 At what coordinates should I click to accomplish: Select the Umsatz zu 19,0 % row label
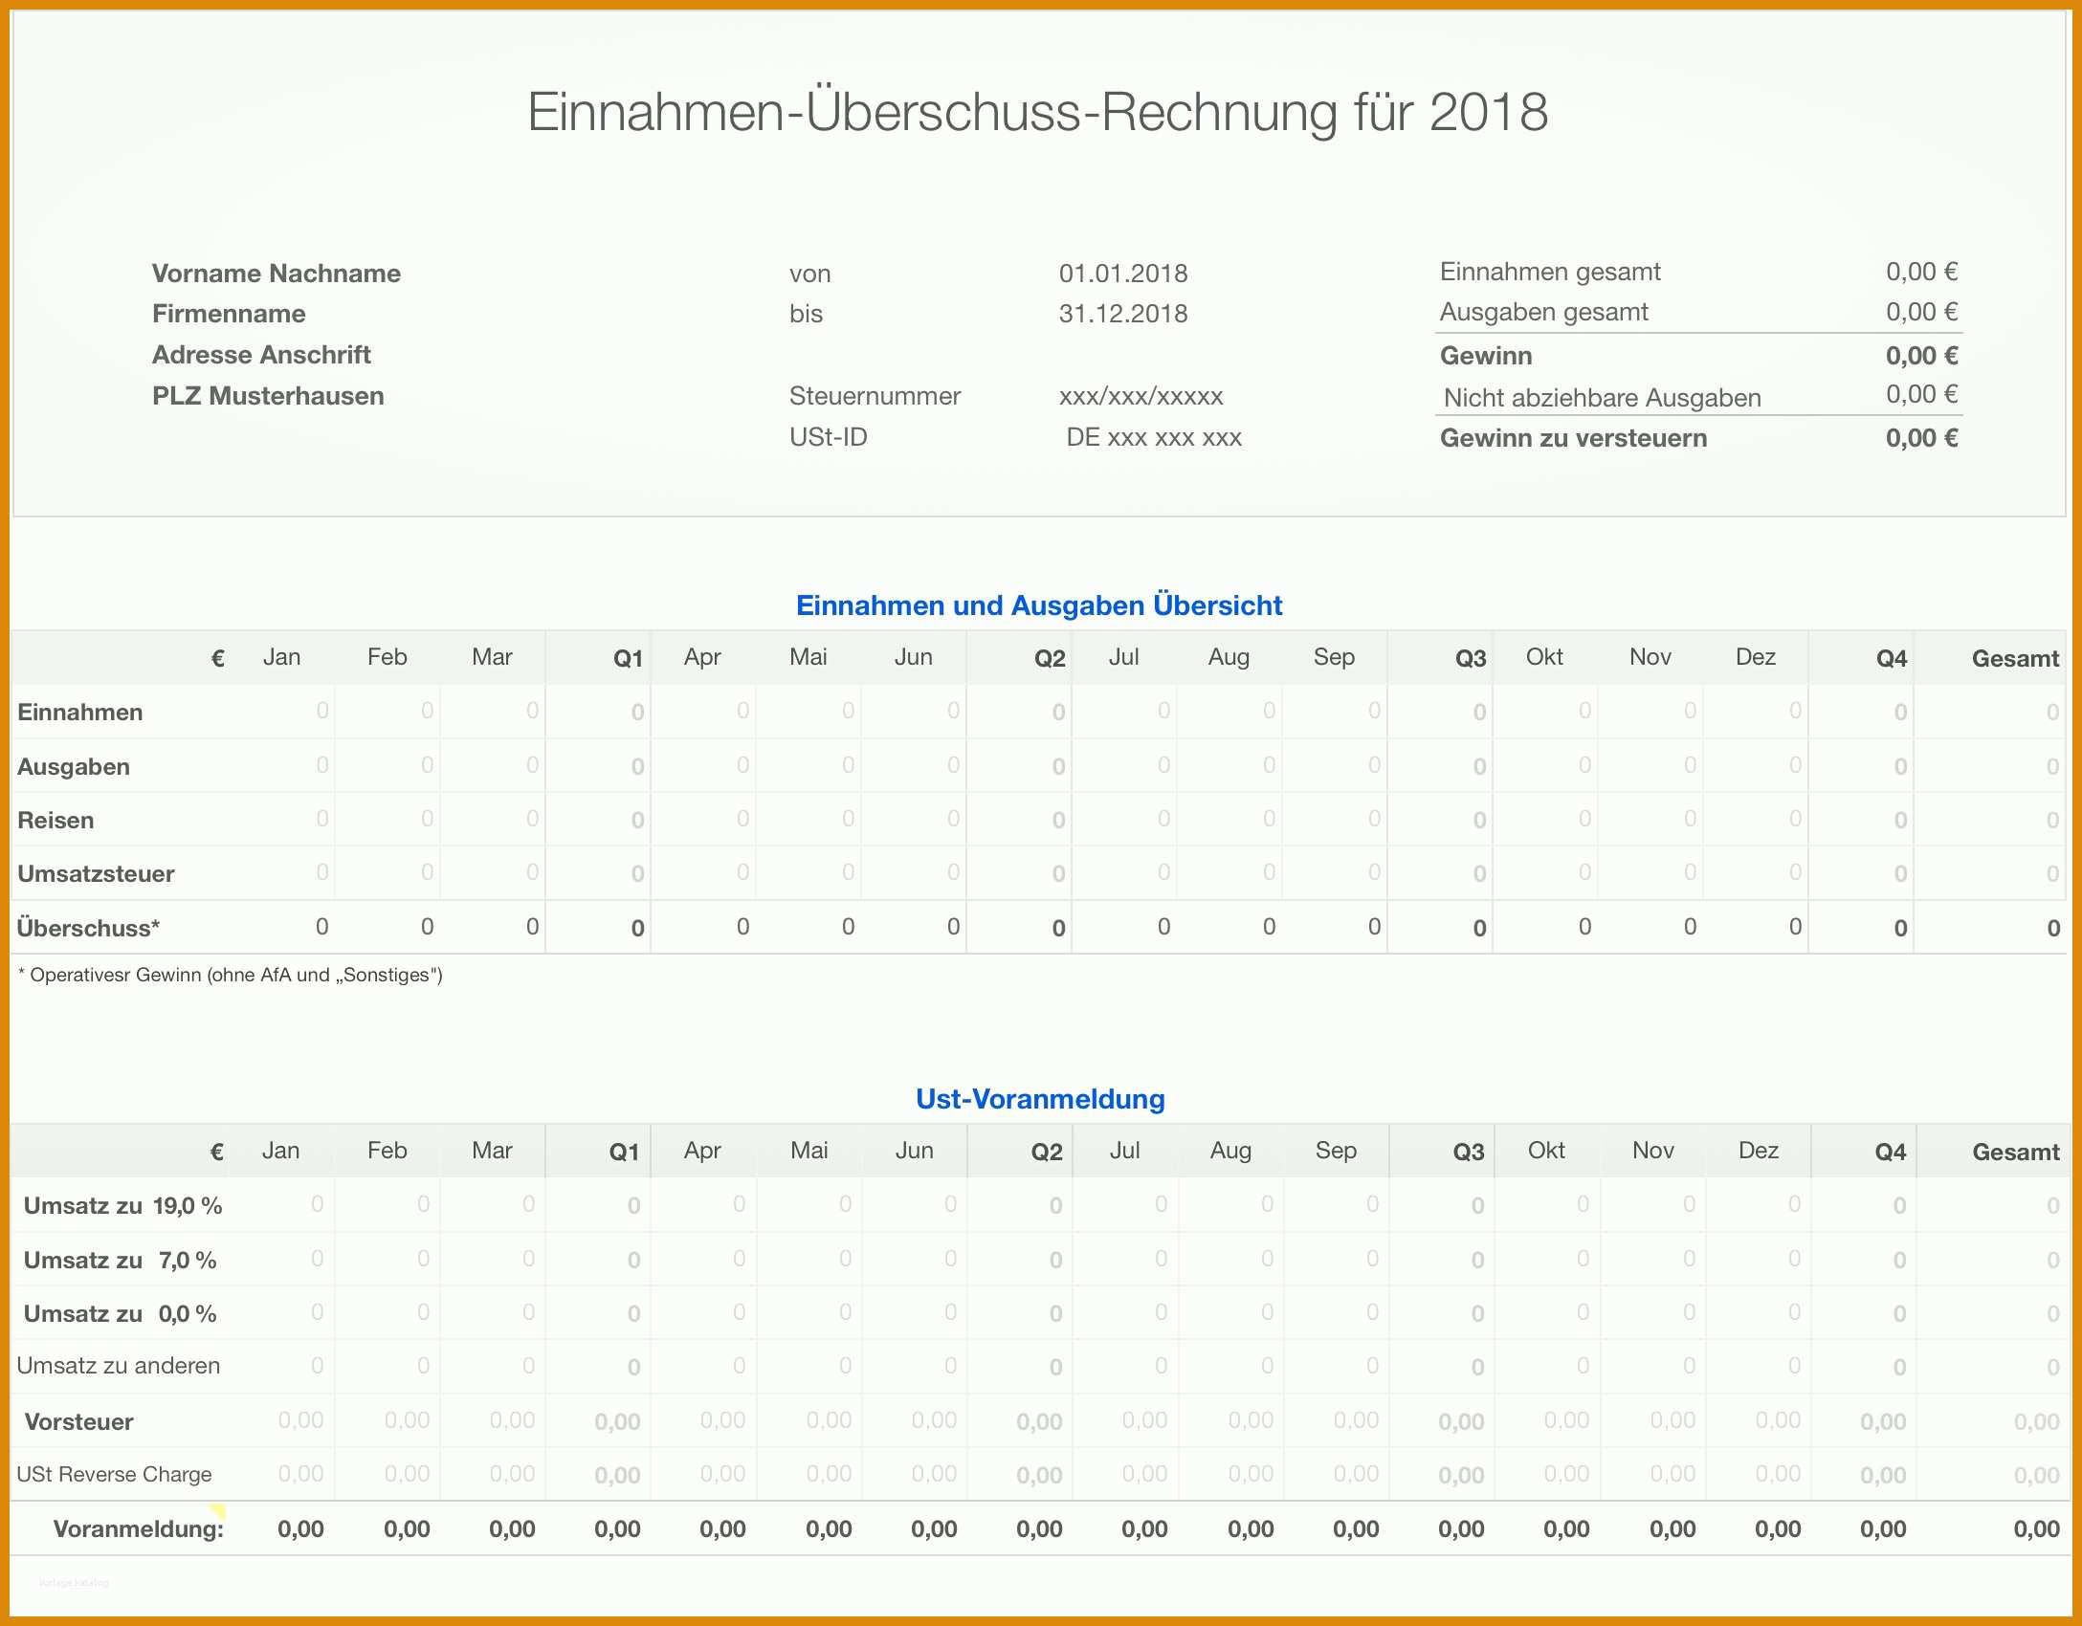(122, 1206)
